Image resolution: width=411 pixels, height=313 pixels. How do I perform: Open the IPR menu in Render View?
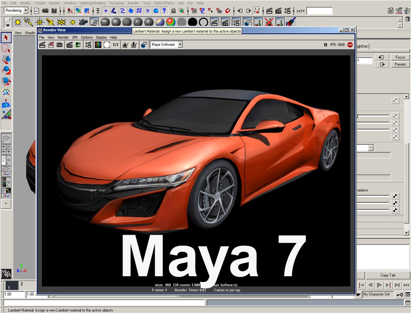pos(75,37)
